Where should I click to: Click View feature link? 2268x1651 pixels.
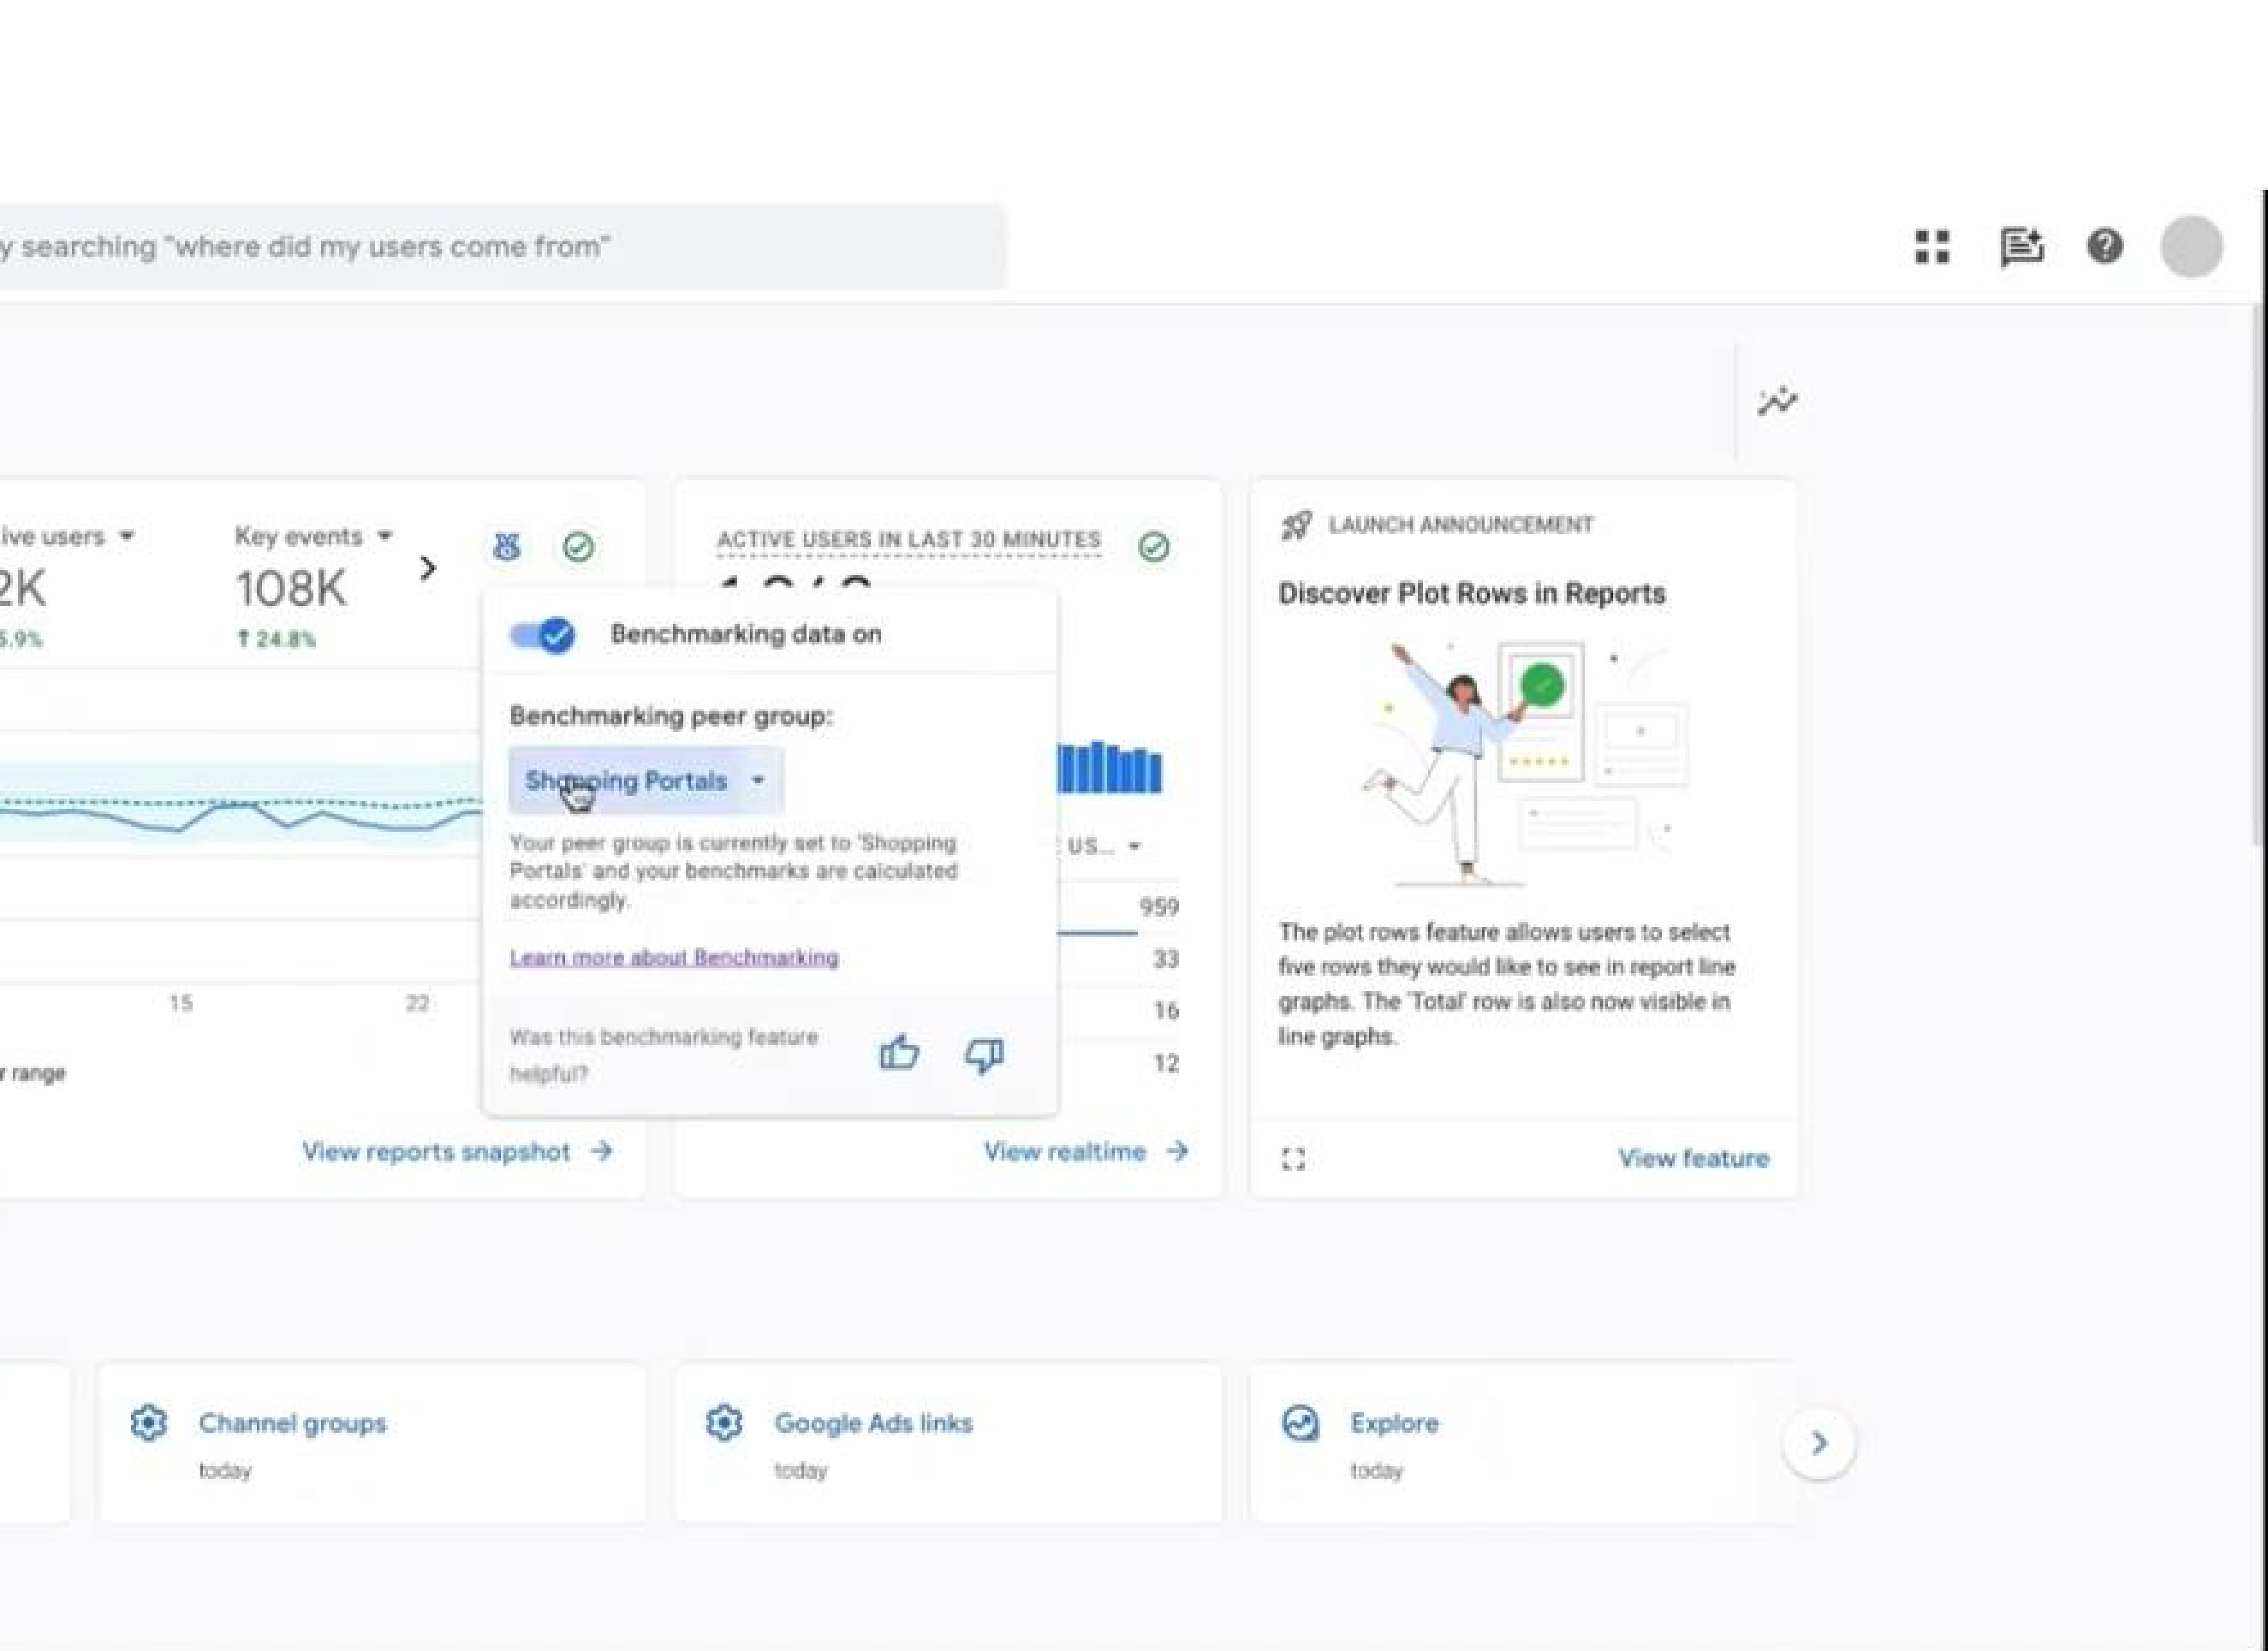click(1693, 1158)
